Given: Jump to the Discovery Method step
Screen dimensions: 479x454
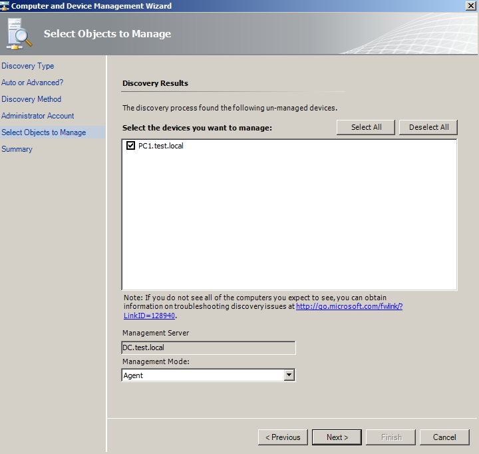Looking at the screenshot, I should pyautogui.click(x=31, y=99).
